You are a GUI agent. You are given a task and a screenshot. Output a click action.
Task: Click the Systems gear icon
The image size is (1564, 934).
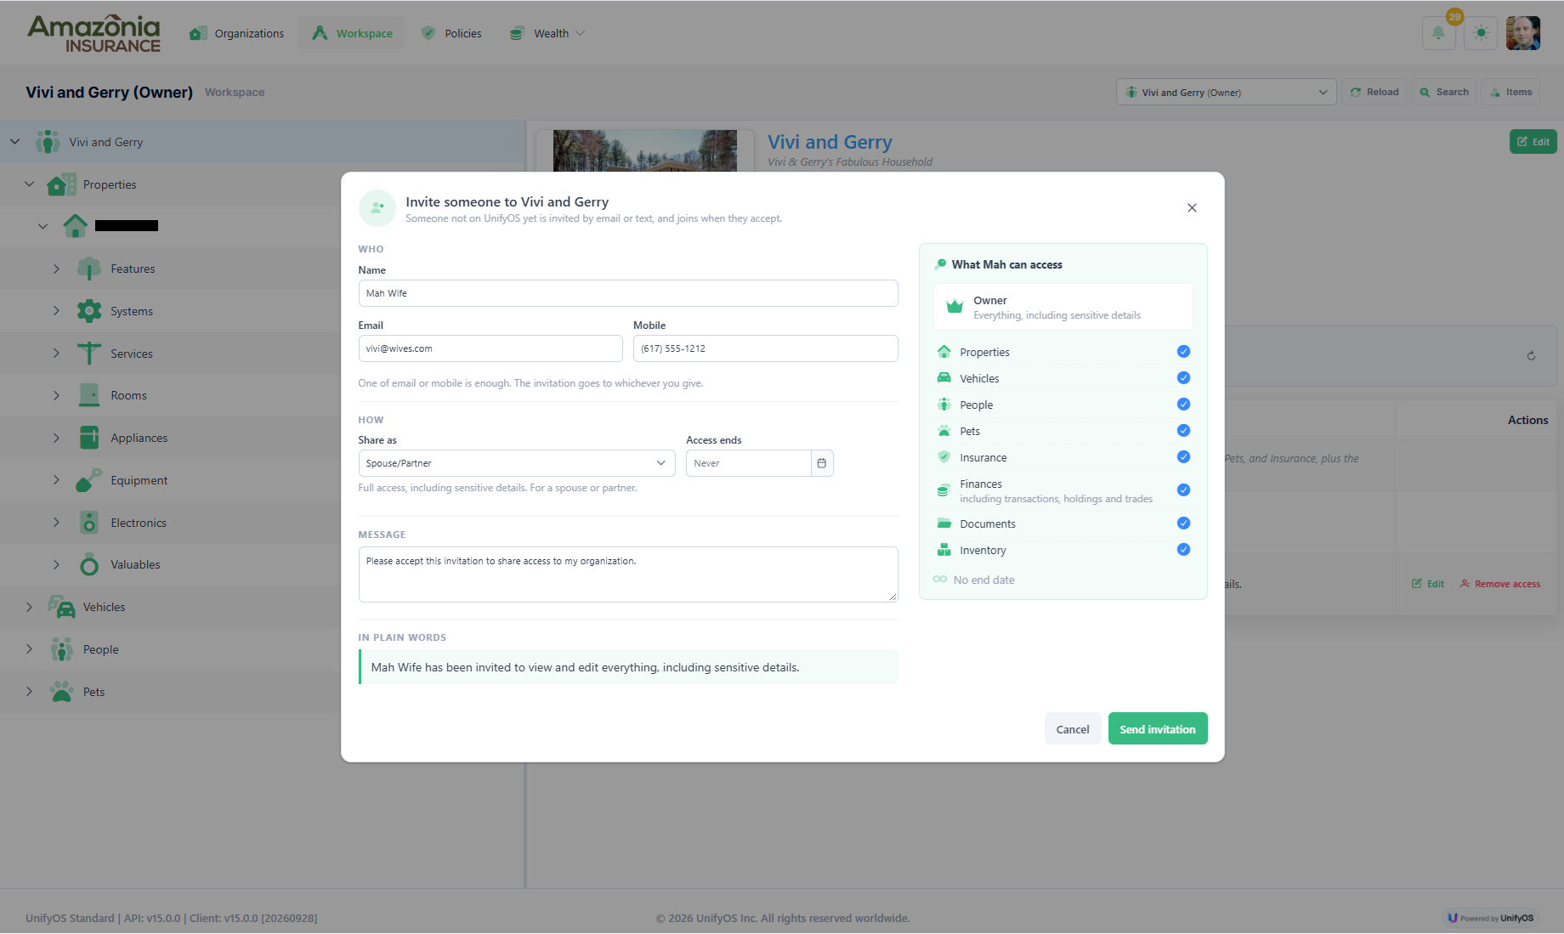(89, 311)
